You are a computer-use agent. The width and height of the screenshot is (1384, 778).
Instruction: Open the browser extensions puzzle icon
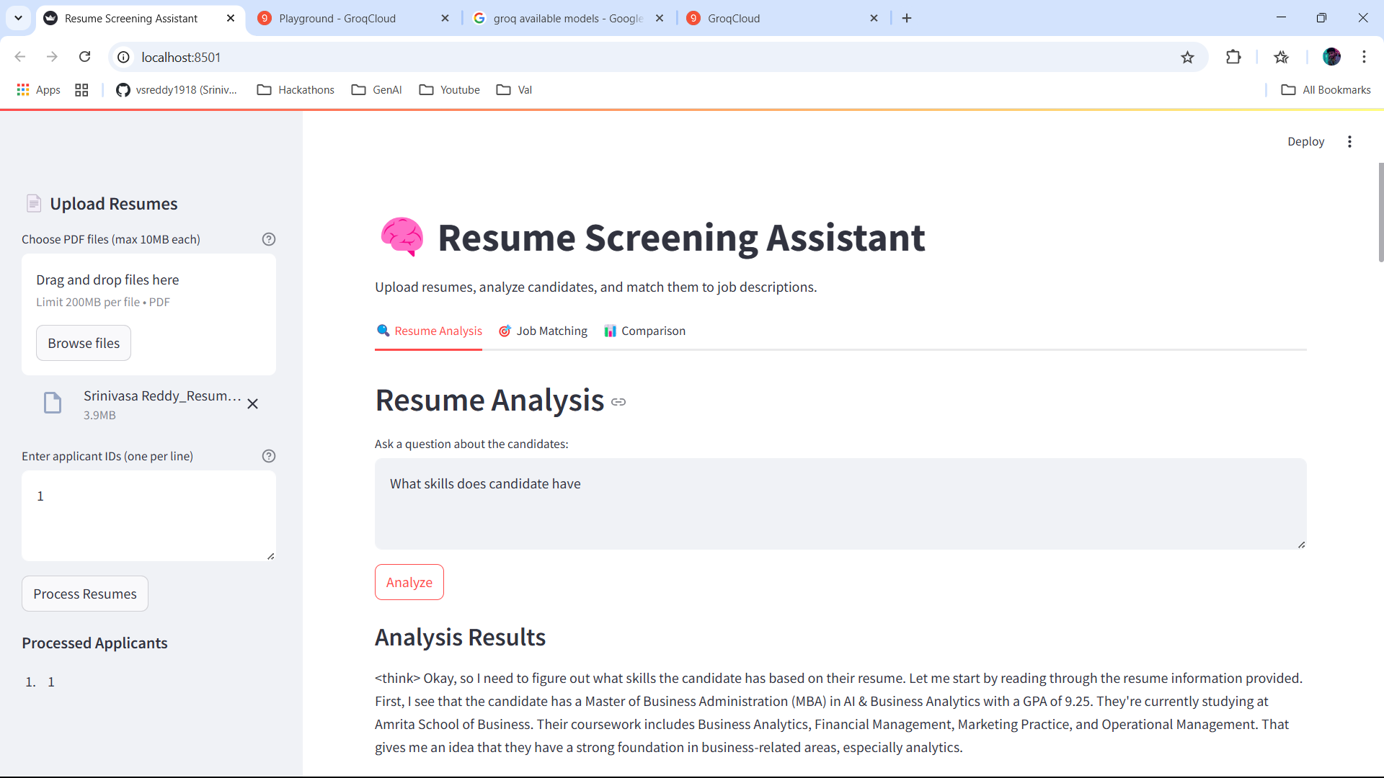tap(1233, 57)
